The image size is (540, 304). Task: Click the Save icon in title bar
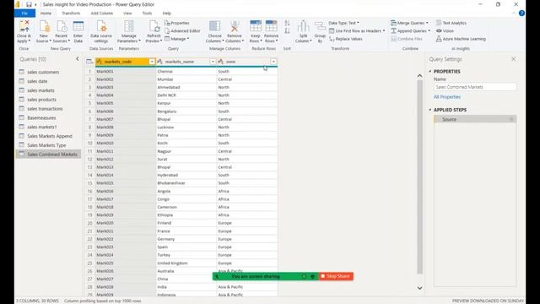pyautogui.click(x=29, y=4)
